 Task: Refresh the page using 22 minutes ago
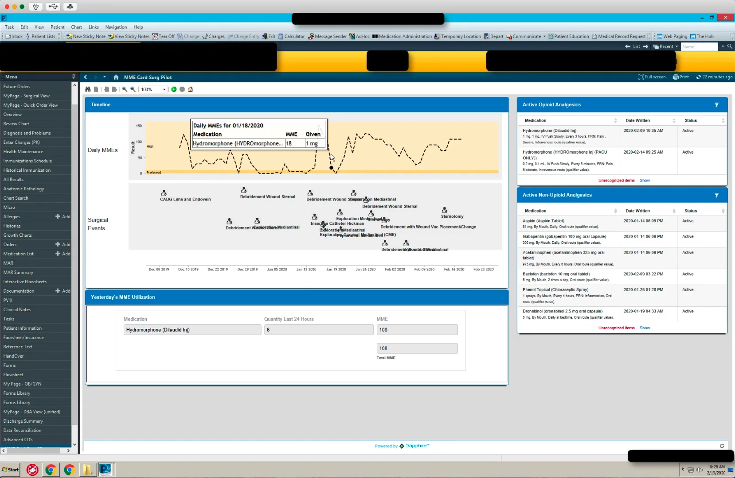click(x=714, y=77)
